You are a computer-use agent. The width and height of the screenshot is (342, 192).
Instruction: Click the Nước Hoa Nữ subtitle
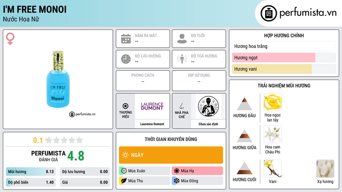point(21,19)
